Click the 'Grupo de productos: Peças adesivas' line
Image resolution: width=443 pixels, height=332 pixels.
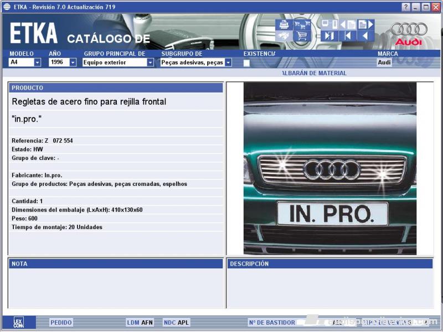(100, 184)
